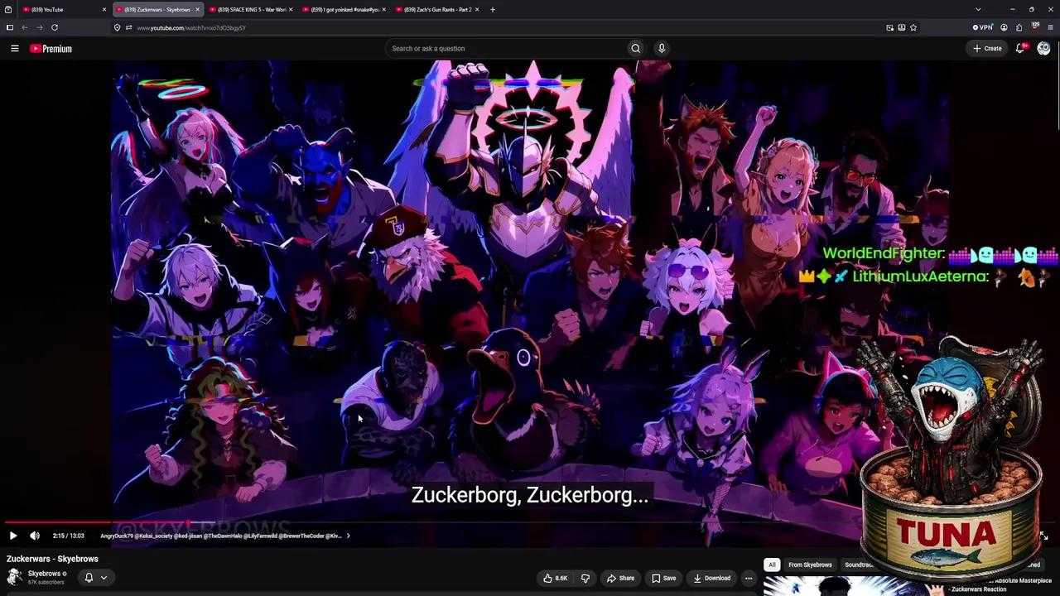Click the Zuckerwars - Skyebrows video title
Image resolution: width=1060 pixels, height=596 pixels.
52,559
